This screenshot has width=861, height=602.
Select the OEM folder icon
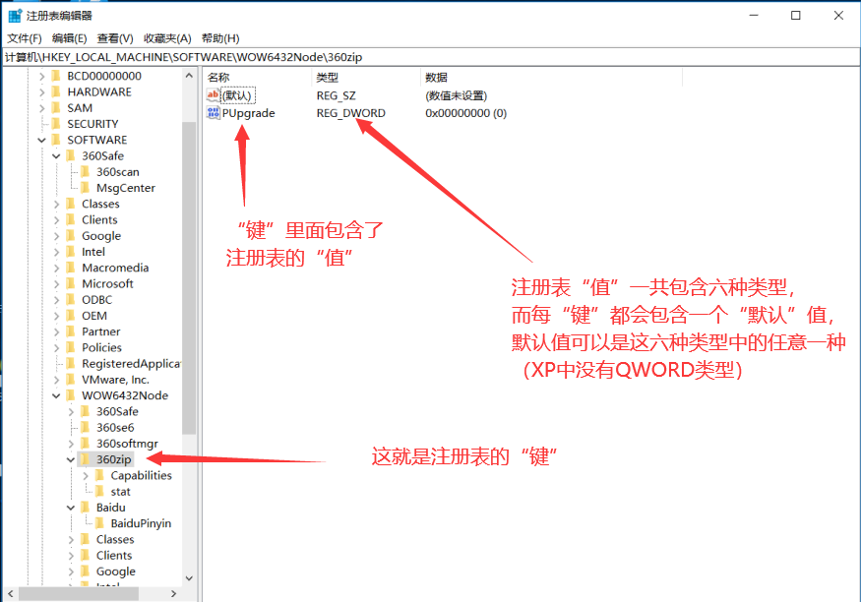click(x=70, y=316)
